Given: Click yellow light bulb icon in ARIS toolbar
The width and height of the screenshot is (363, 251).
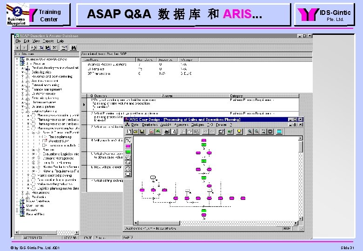Looking at the screenshot, I should coord(239,132).
